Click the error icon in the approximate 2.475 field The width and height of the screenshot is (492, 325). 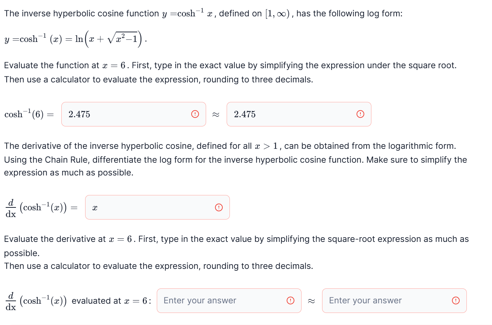click(360, 114)
